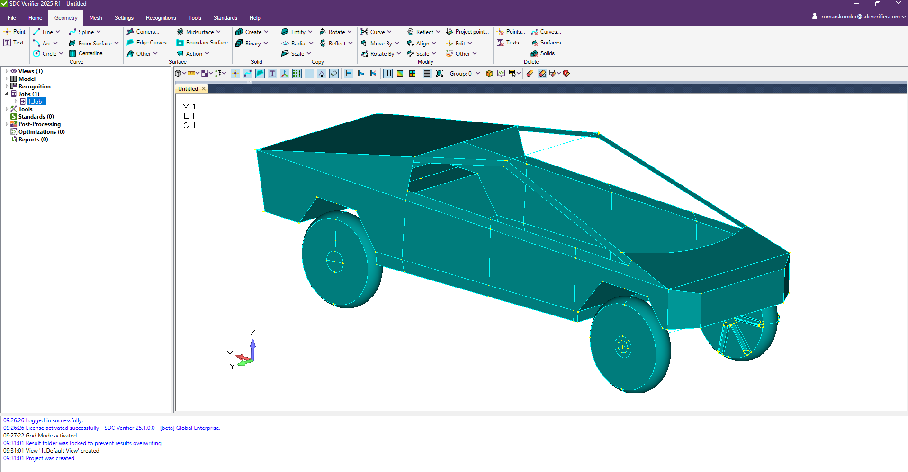Screen dimensions: 908x472
Task: Click the zoom-to-fit box icon
Action: coord(440,73)
